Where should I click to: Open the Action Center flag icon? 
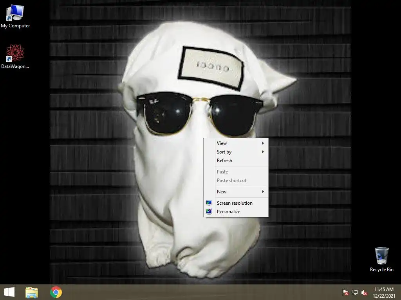pos(345,293)
